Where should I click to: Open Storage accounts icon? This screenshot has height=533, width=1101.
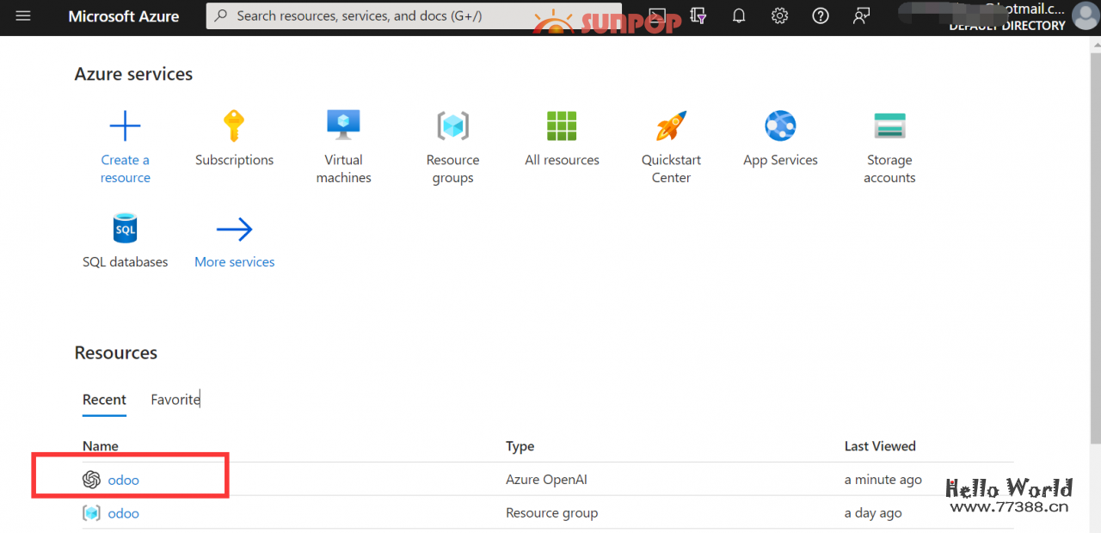pos(889,126)
